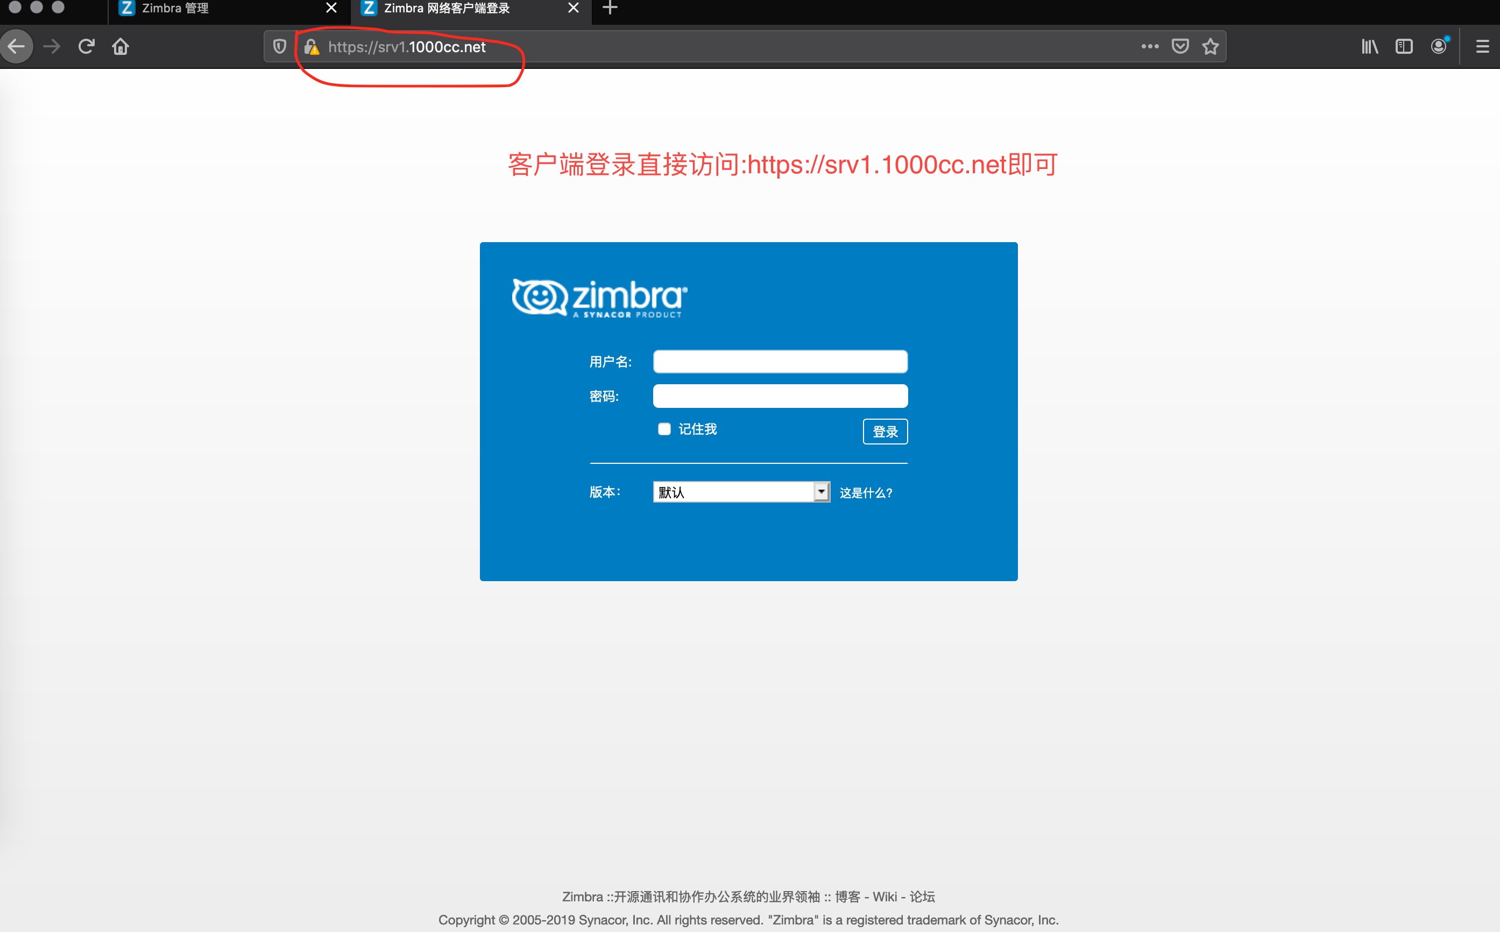Open the Firefox account avatar icon
Screen dimensions: 1500x932
[1439, 46]
